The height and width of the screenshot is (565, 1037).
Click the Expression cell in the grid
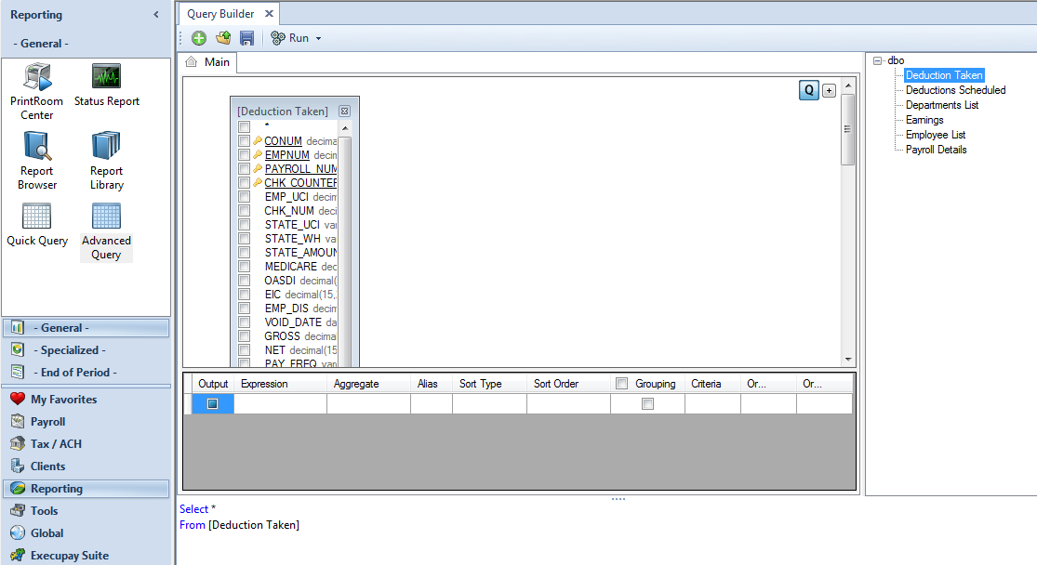coord(280,404)
